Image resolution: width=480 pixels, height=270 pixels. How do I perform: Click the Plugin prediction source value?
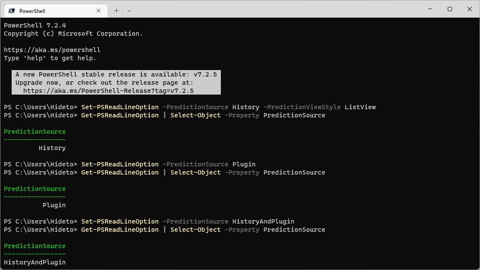click(x=54, y=205)
